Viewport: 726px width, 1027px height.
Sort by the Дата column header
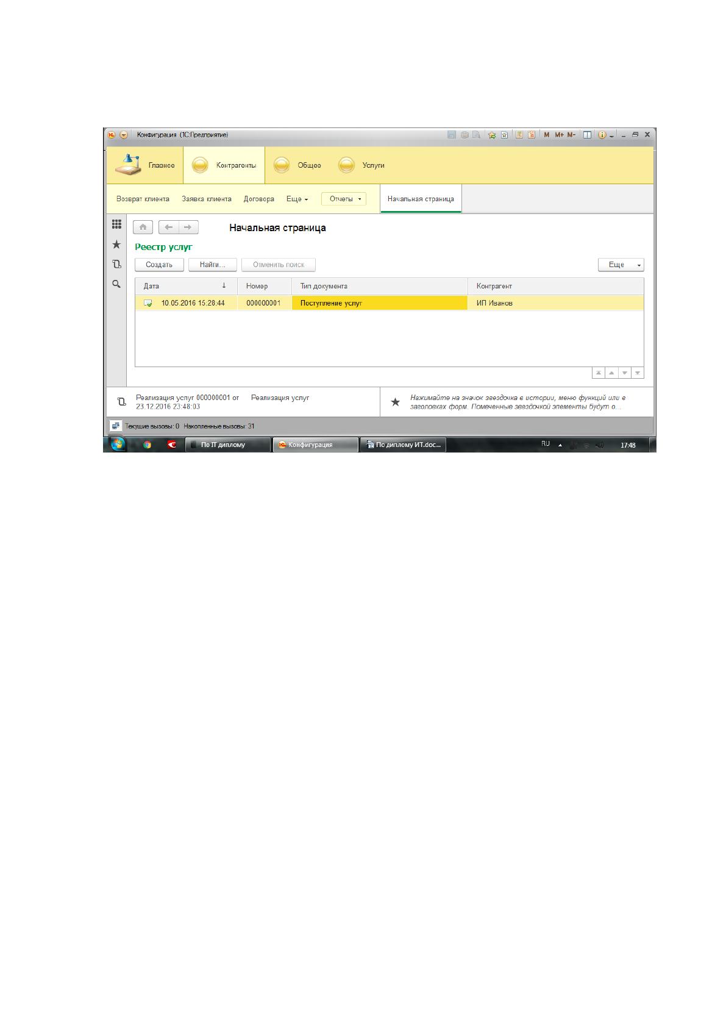pyautogui.click(x=186, y=286)
